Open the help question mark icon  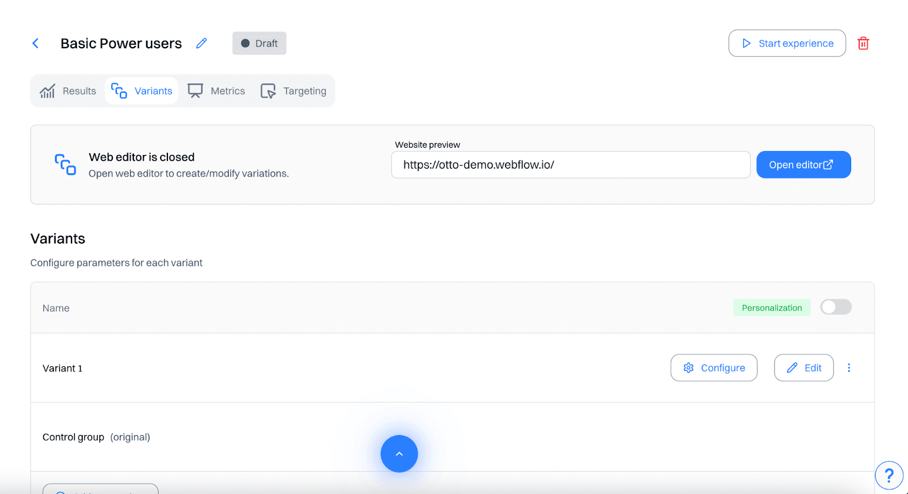click(889, 475)
